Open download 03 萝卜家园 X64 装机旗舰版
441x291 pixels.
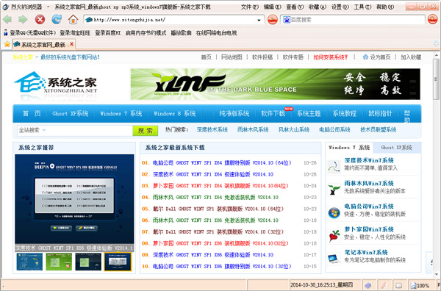pyautogui.click(x=220, y=186)
